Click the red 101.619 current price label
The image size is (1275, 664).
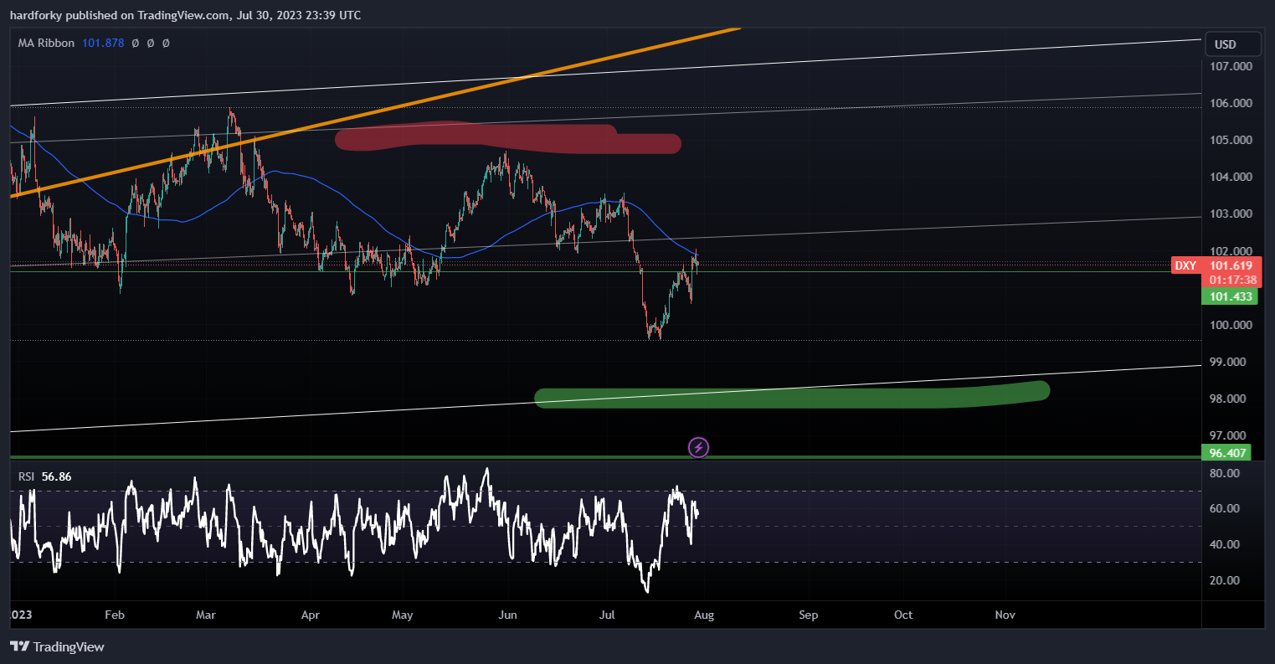pos(1230,265)
